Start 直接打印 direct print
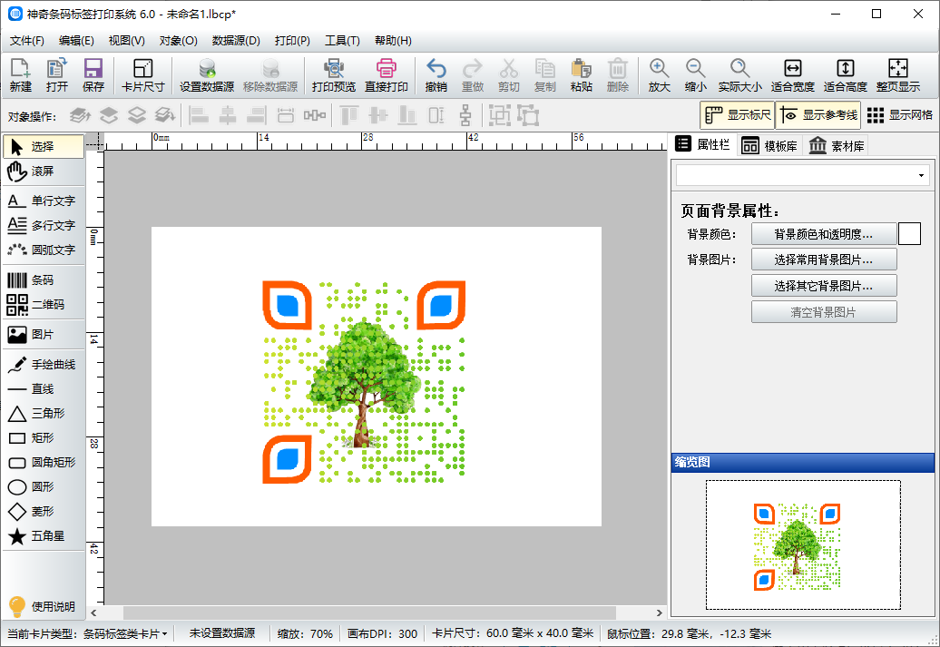This screenshot has width=940, height=647. [387, 75]
